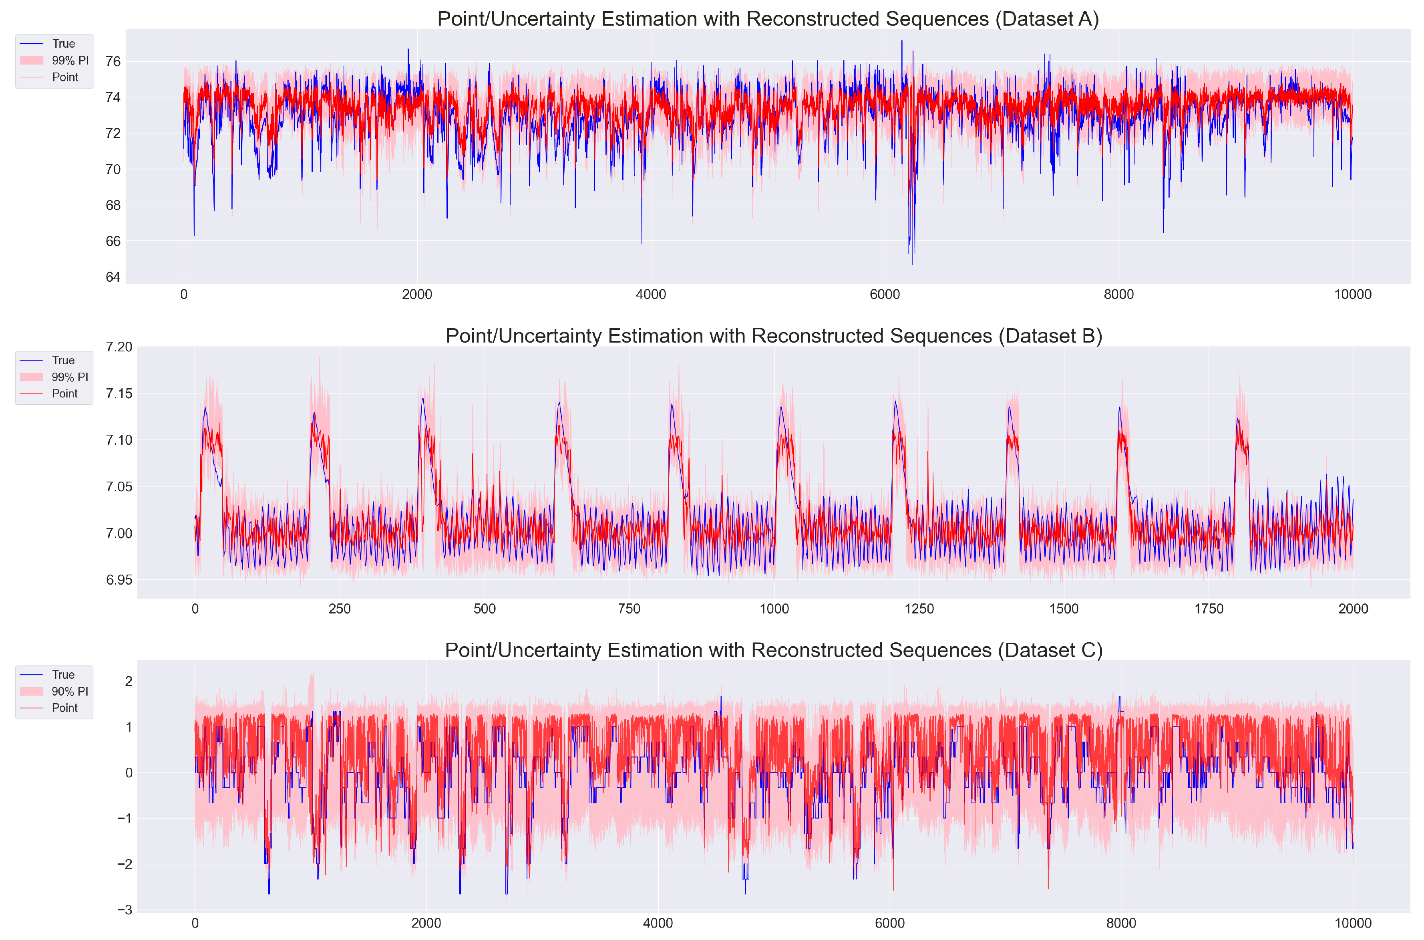Click the 90% PI swatch in Dataset C legend
The height and width of the screenshot is (940, 1424).
click(x=32, y=691)
